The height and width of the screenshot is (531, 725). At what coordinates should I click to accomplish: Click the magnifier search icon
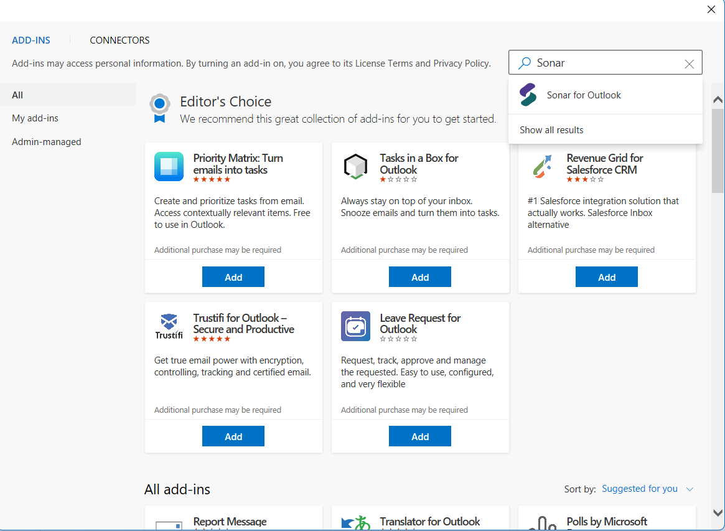coord(525,63)
